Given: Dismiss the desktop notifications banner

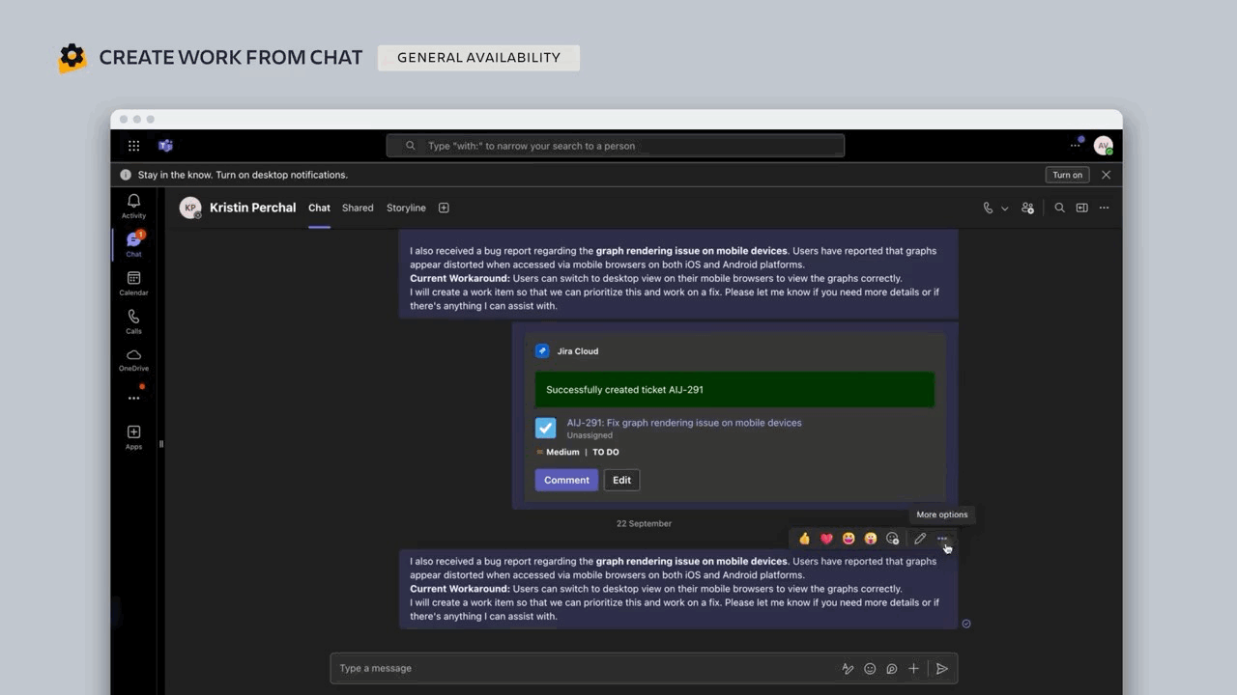Looking at the screenshot, I should pos(1106,175).
